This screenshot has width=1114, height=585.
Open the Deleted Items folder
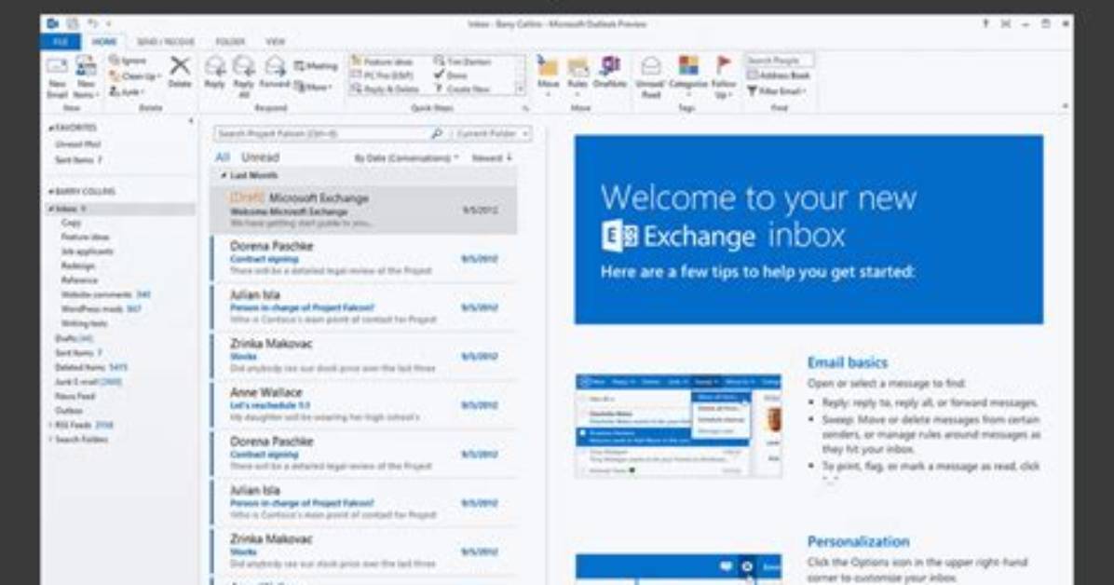(x=91, y=368)
